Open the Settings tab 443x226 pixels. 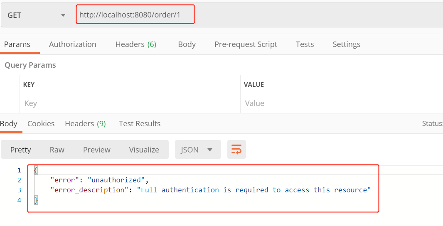[x=346, y=44]
